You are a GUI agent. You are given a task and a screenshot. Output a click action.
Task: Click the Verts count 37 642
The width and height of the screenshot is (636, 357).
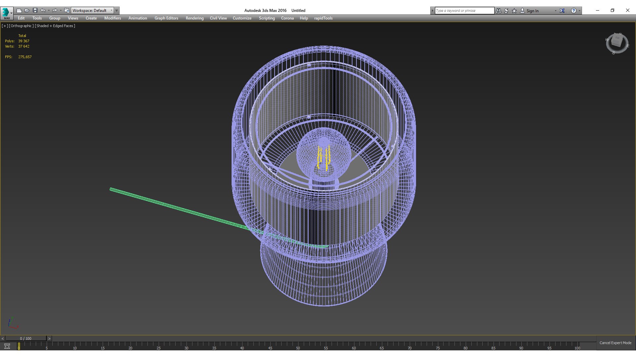[24, 46]
